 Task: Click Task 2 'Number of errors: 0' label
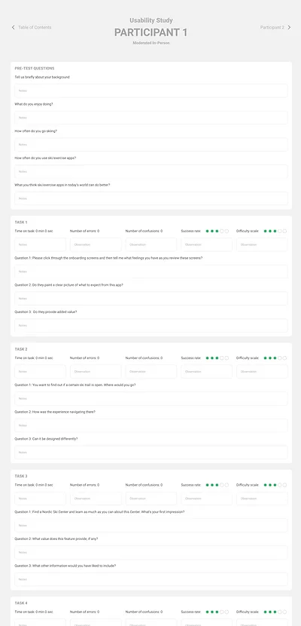click(85, 358)
